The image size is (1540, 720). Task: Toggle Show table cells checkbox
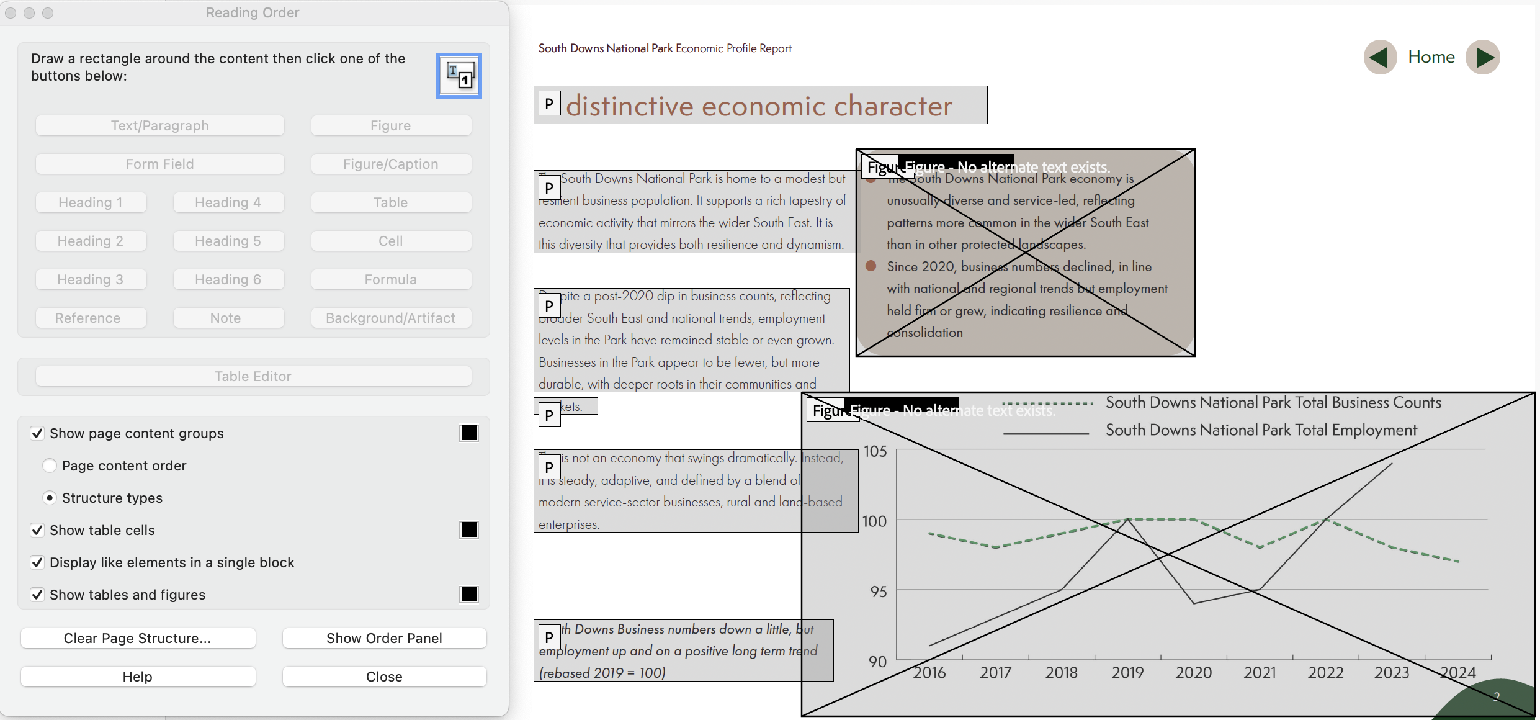37,530
